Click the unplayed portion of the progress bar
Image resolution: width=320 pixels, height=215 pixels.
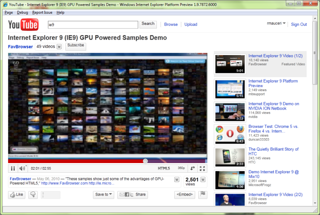point(177,161)
